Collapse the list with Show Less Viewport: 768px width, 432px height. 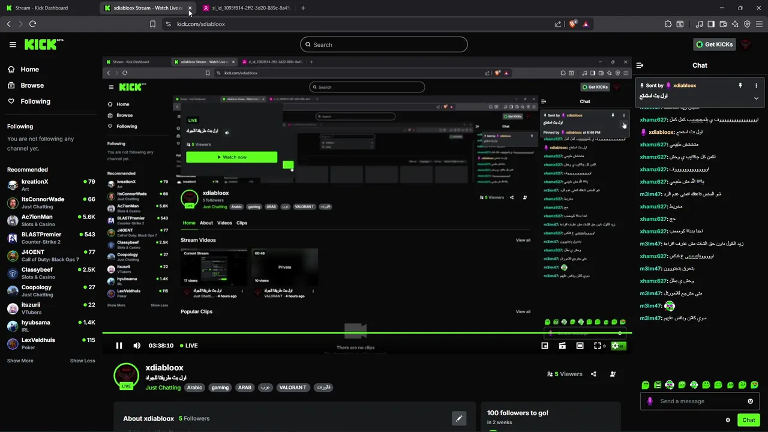coord(83,361)
